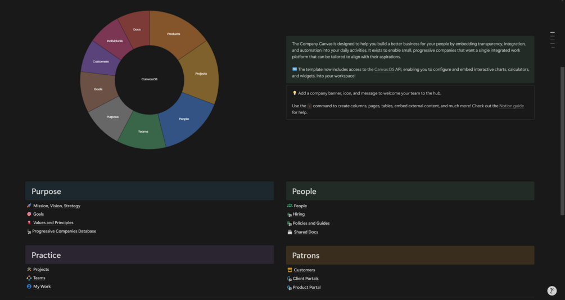Open the Goals page link under Purpose

[39, 214]
